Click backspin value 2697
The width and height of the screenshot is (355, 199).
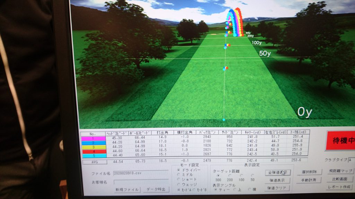click(x=207, y=154)
